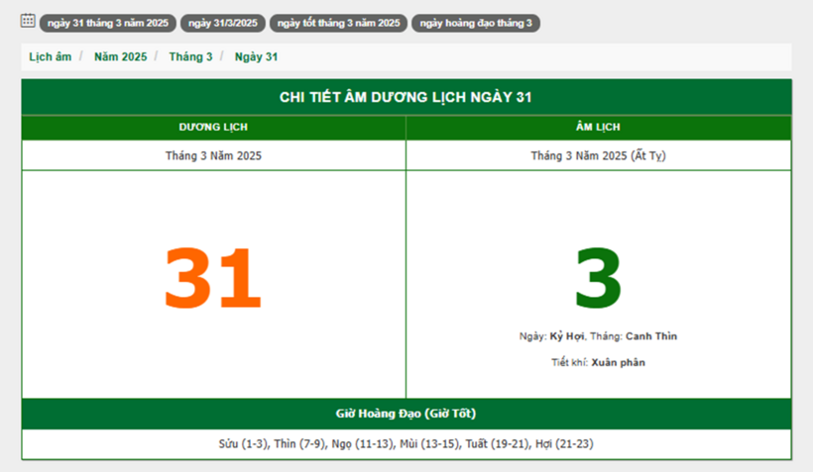Click the 'Ngày 31' breadcrumb item
Image resolution: width=813 pixels, height=472 pixels.
256,57
